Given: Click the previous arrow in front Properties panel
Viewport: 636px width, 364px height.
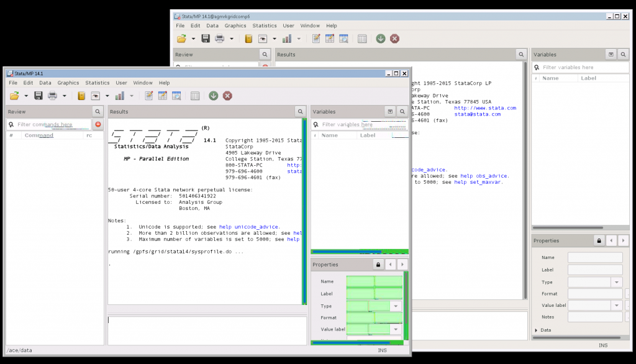Looking at the screenshot, I should 390,265.
